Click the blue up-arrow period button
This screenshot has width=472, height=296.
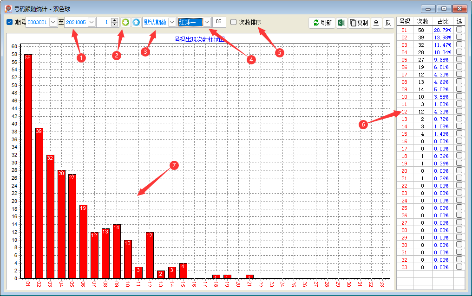coord(136,22)
